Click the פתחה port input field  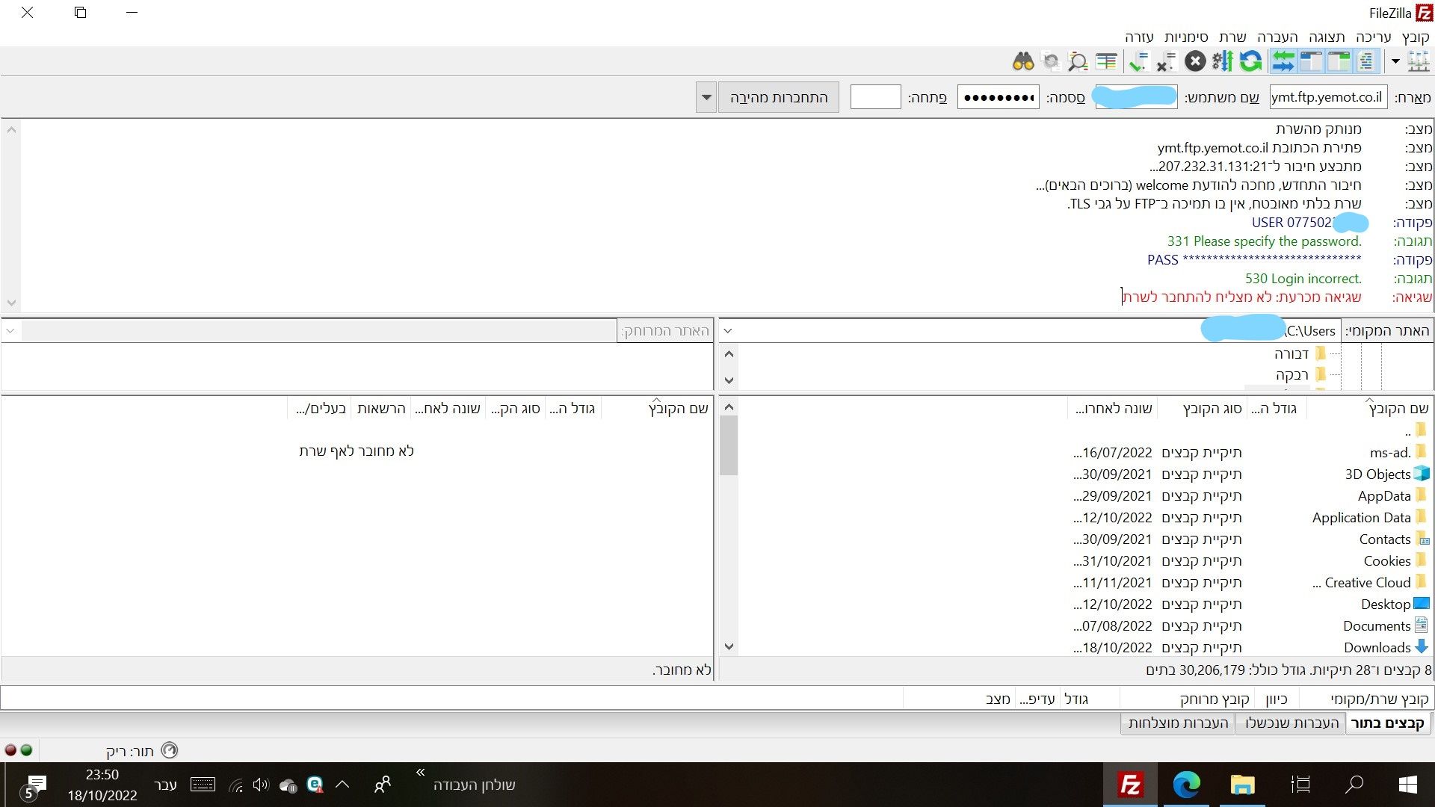[875, 97]
